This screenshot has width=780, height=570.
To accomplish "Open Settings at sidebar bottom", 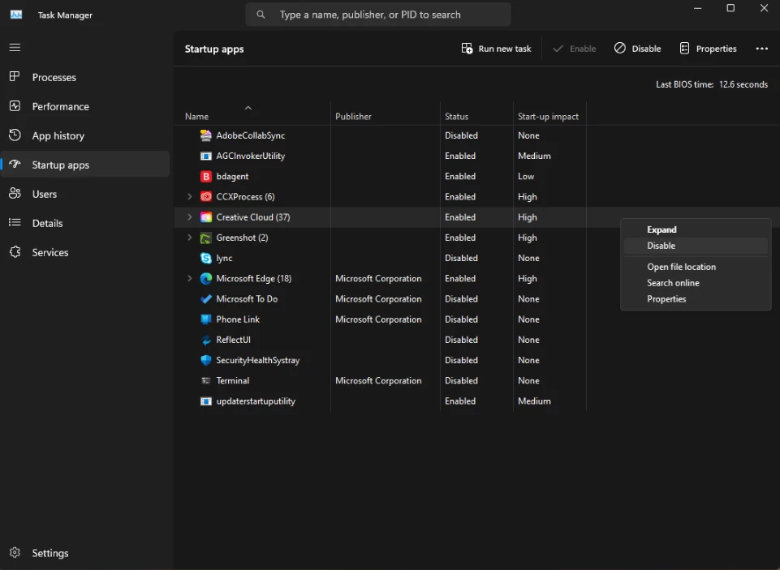I will tap(85, 553).
